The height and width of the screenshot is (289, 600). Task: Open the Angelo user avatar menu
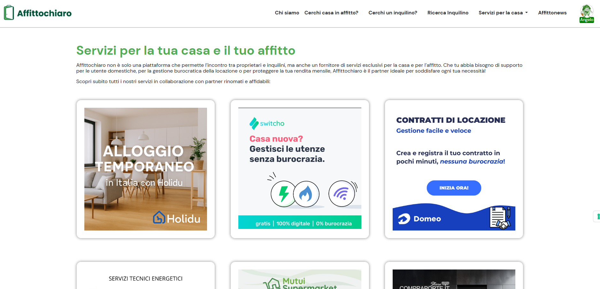[587, 13]
